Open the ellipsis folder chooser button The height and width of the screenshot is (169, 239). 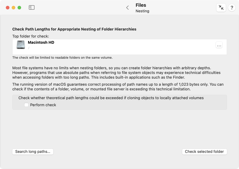coord(219,45)
